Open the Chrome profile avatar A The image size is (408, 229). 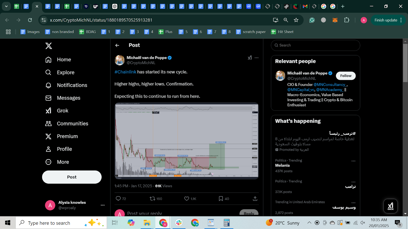[364, 20]
